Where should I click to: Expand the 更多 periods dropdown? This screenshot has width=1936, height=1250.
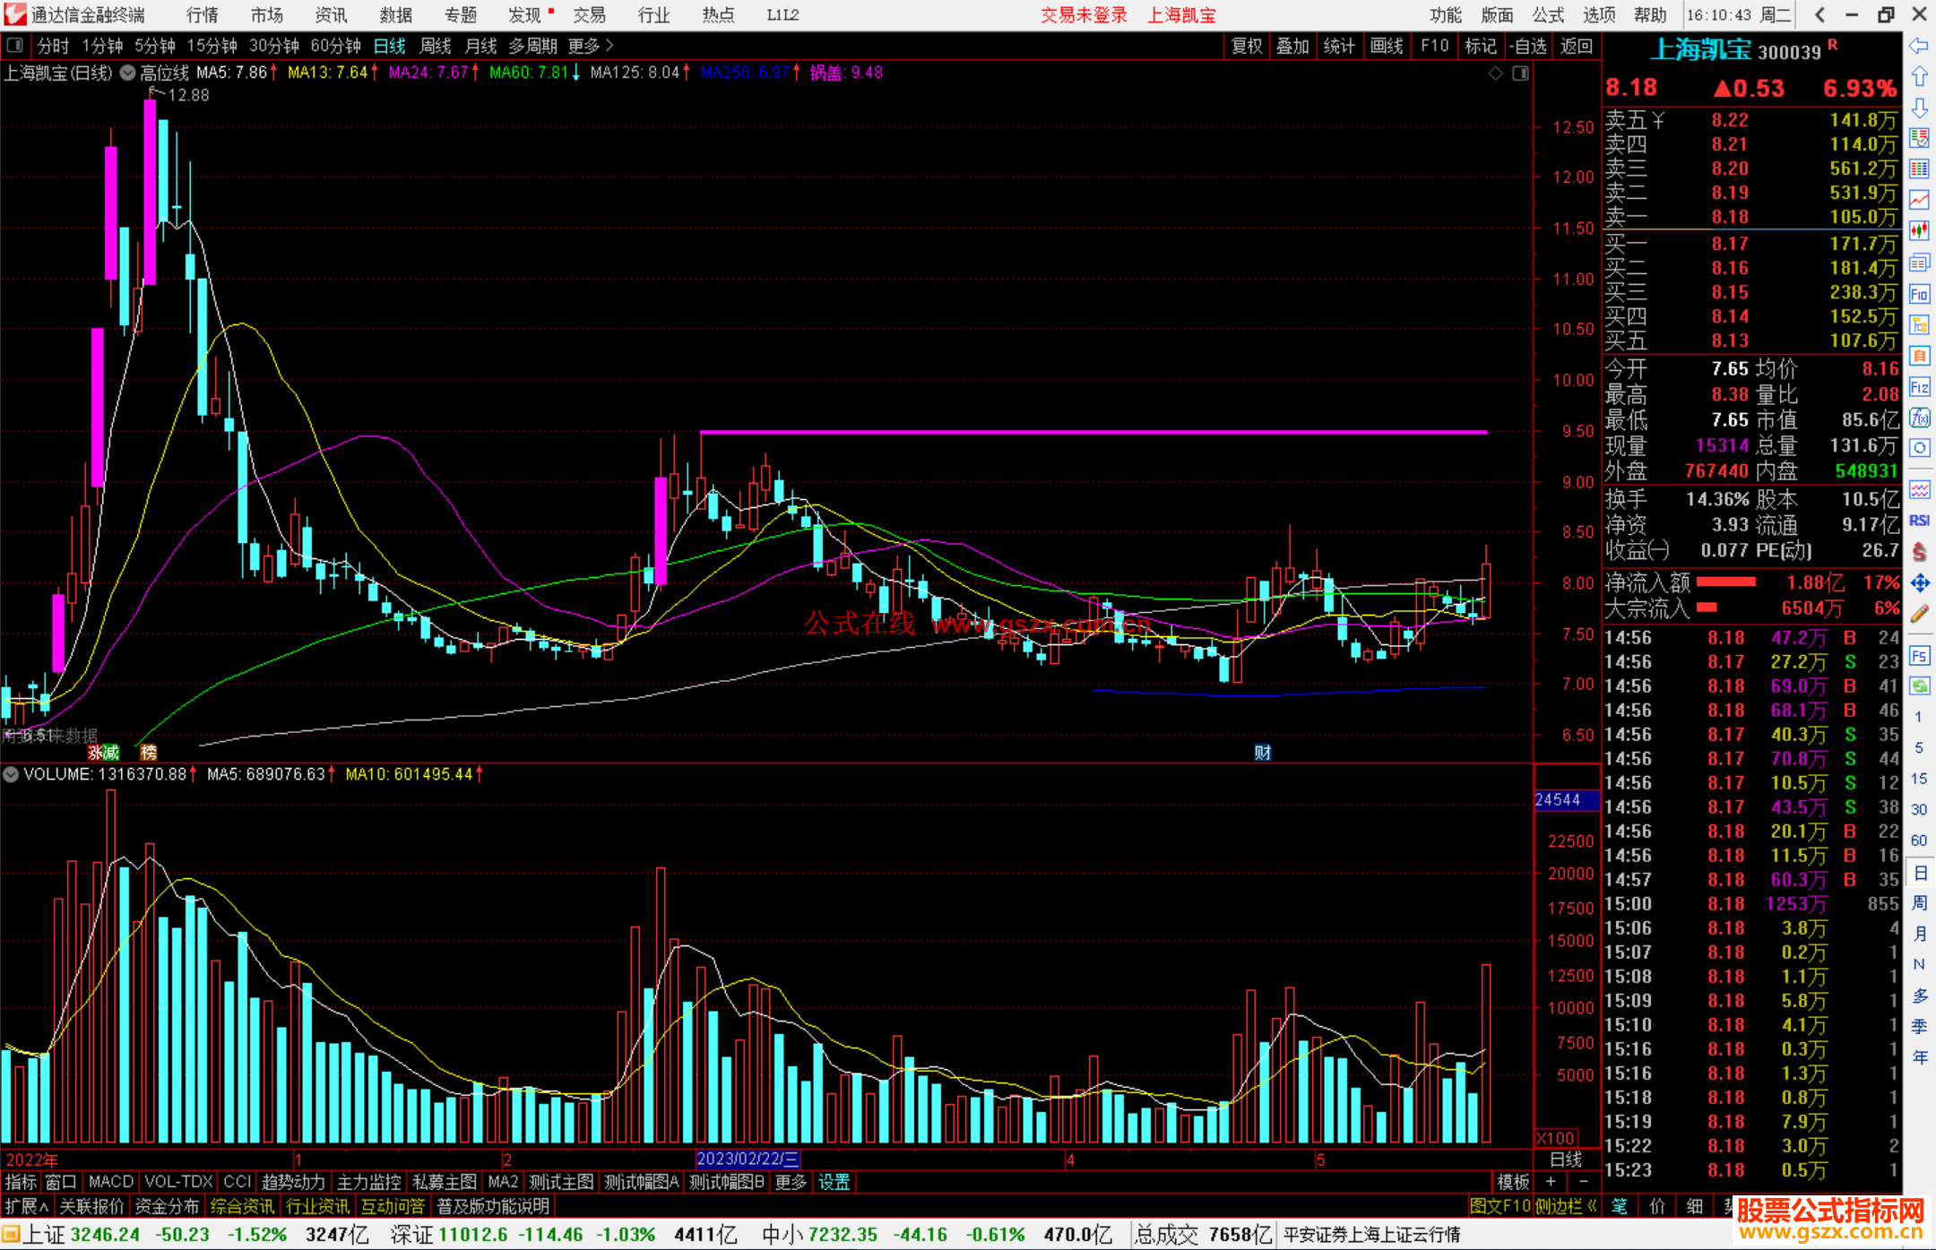tap(590, 46)
